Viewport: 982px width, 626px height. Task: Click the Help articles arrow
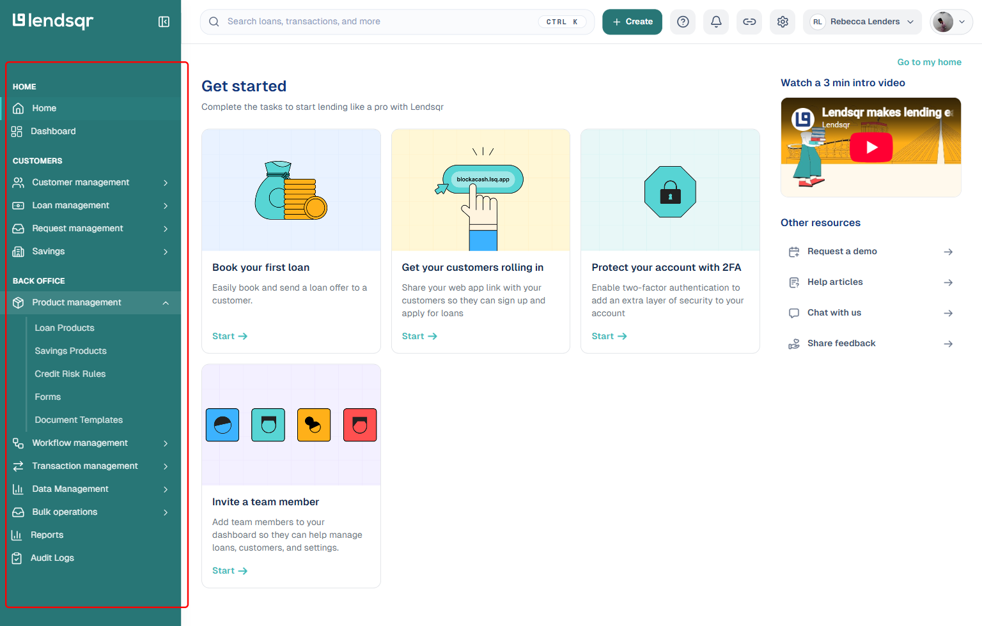[948, 282]
